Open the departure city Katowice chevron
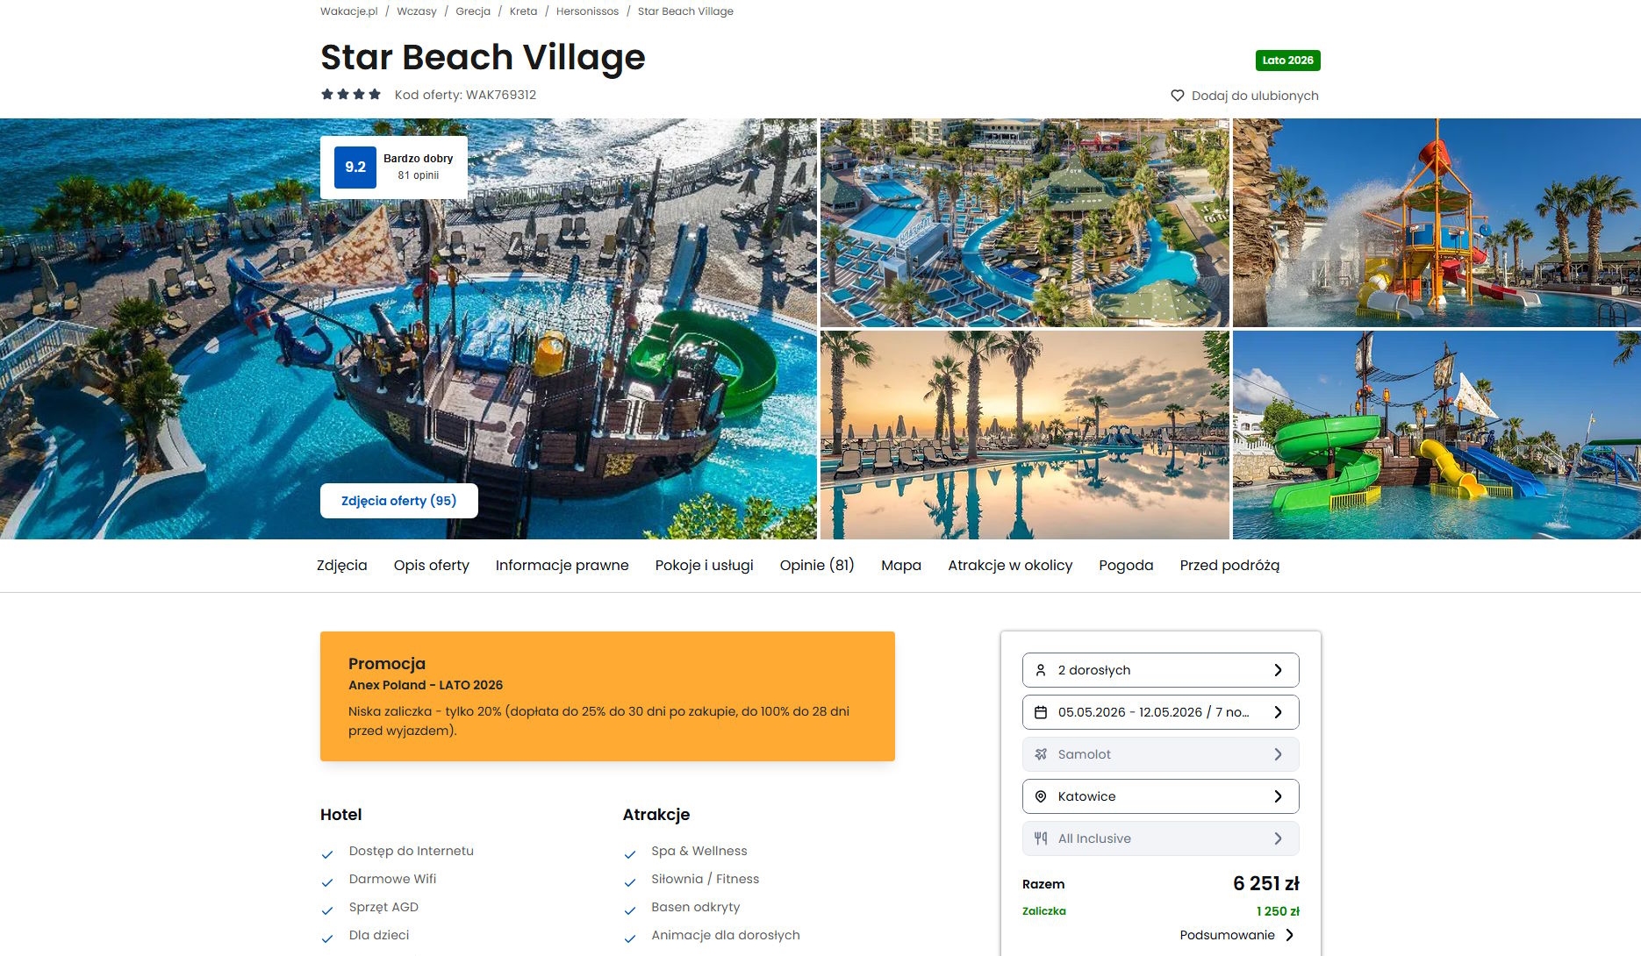 pyautogui.click(x=1279, y=796)
